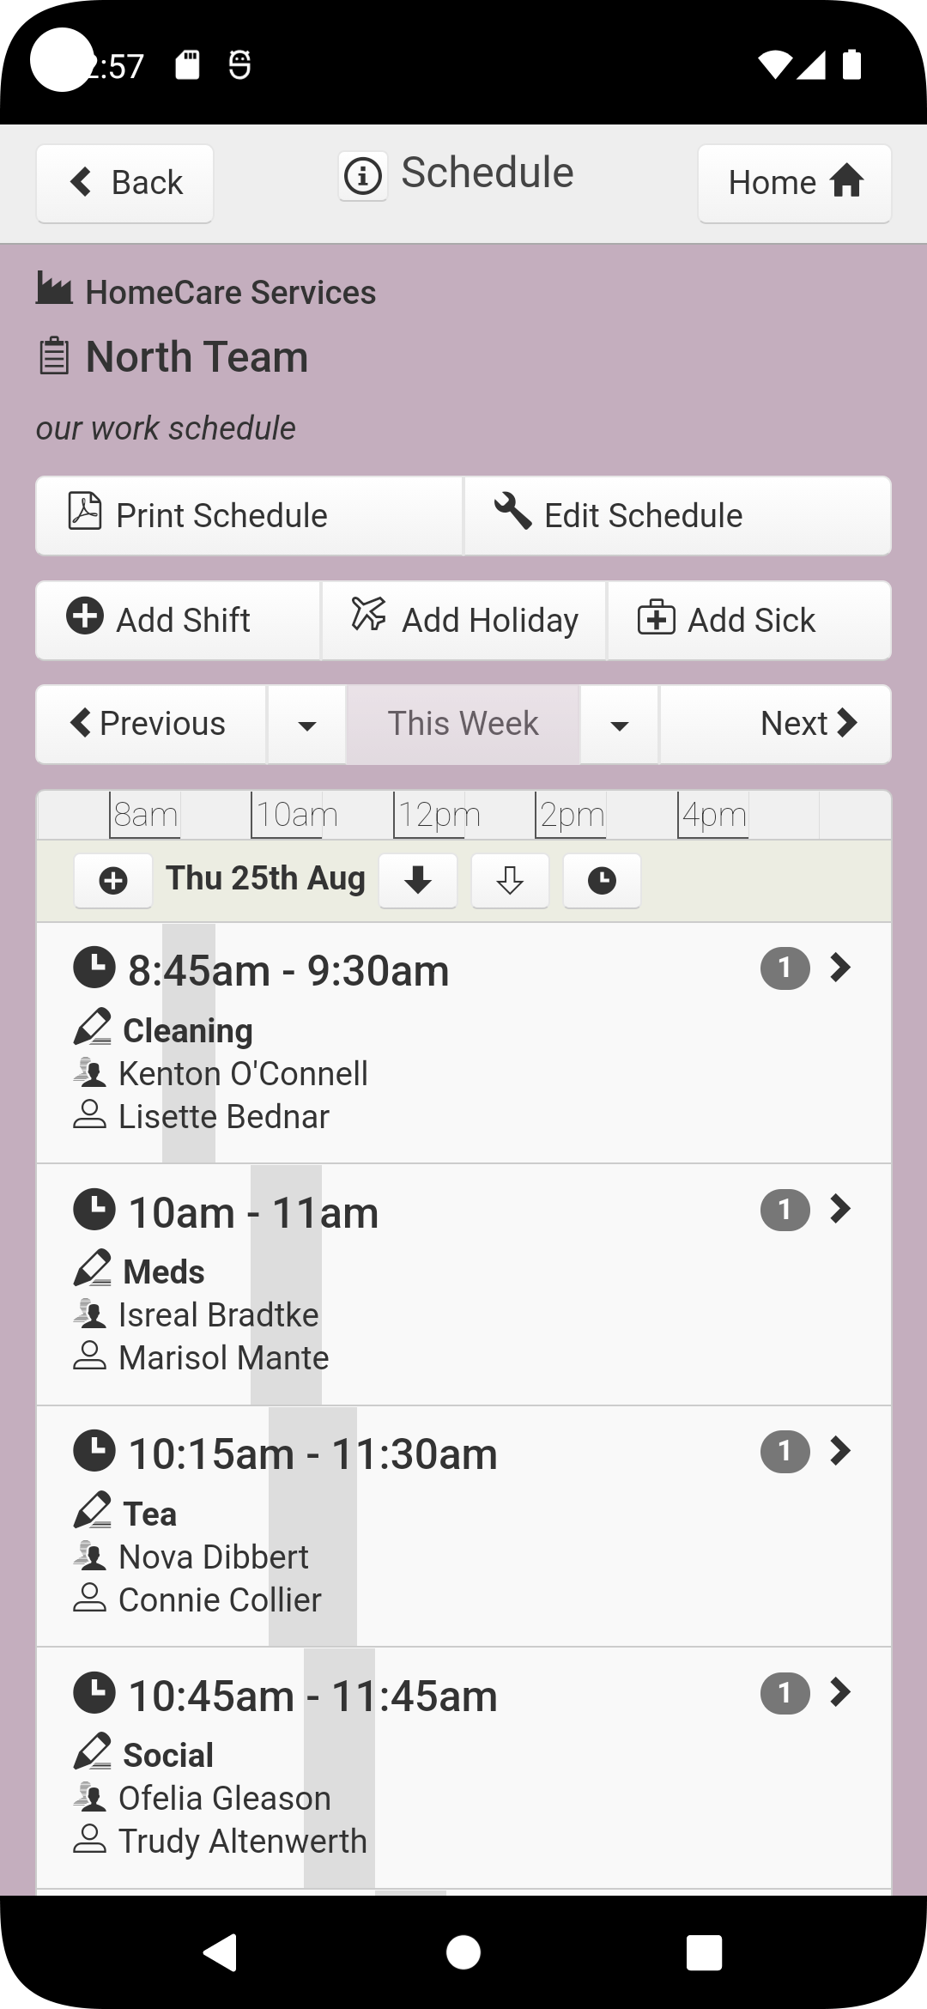Tap the Add Holiday airplane button

point(464,620)
